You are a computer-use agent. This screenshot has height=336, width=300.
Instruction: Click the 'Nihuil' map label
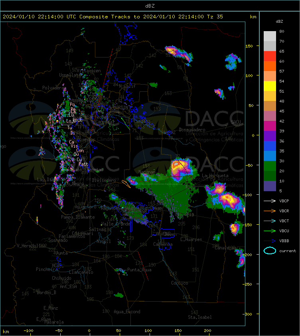104,241
